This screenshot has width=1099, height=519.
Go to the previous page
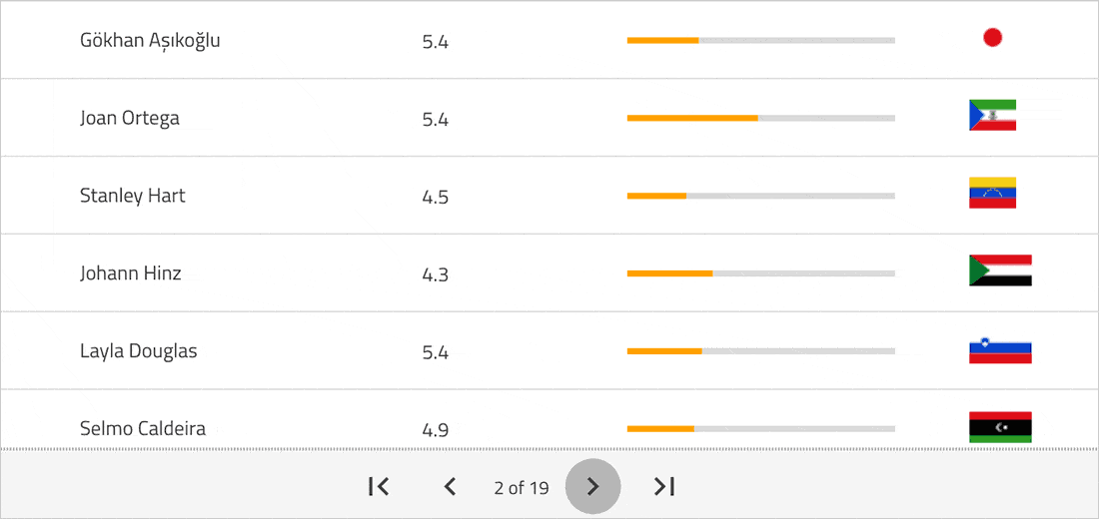tap(451, 486)
